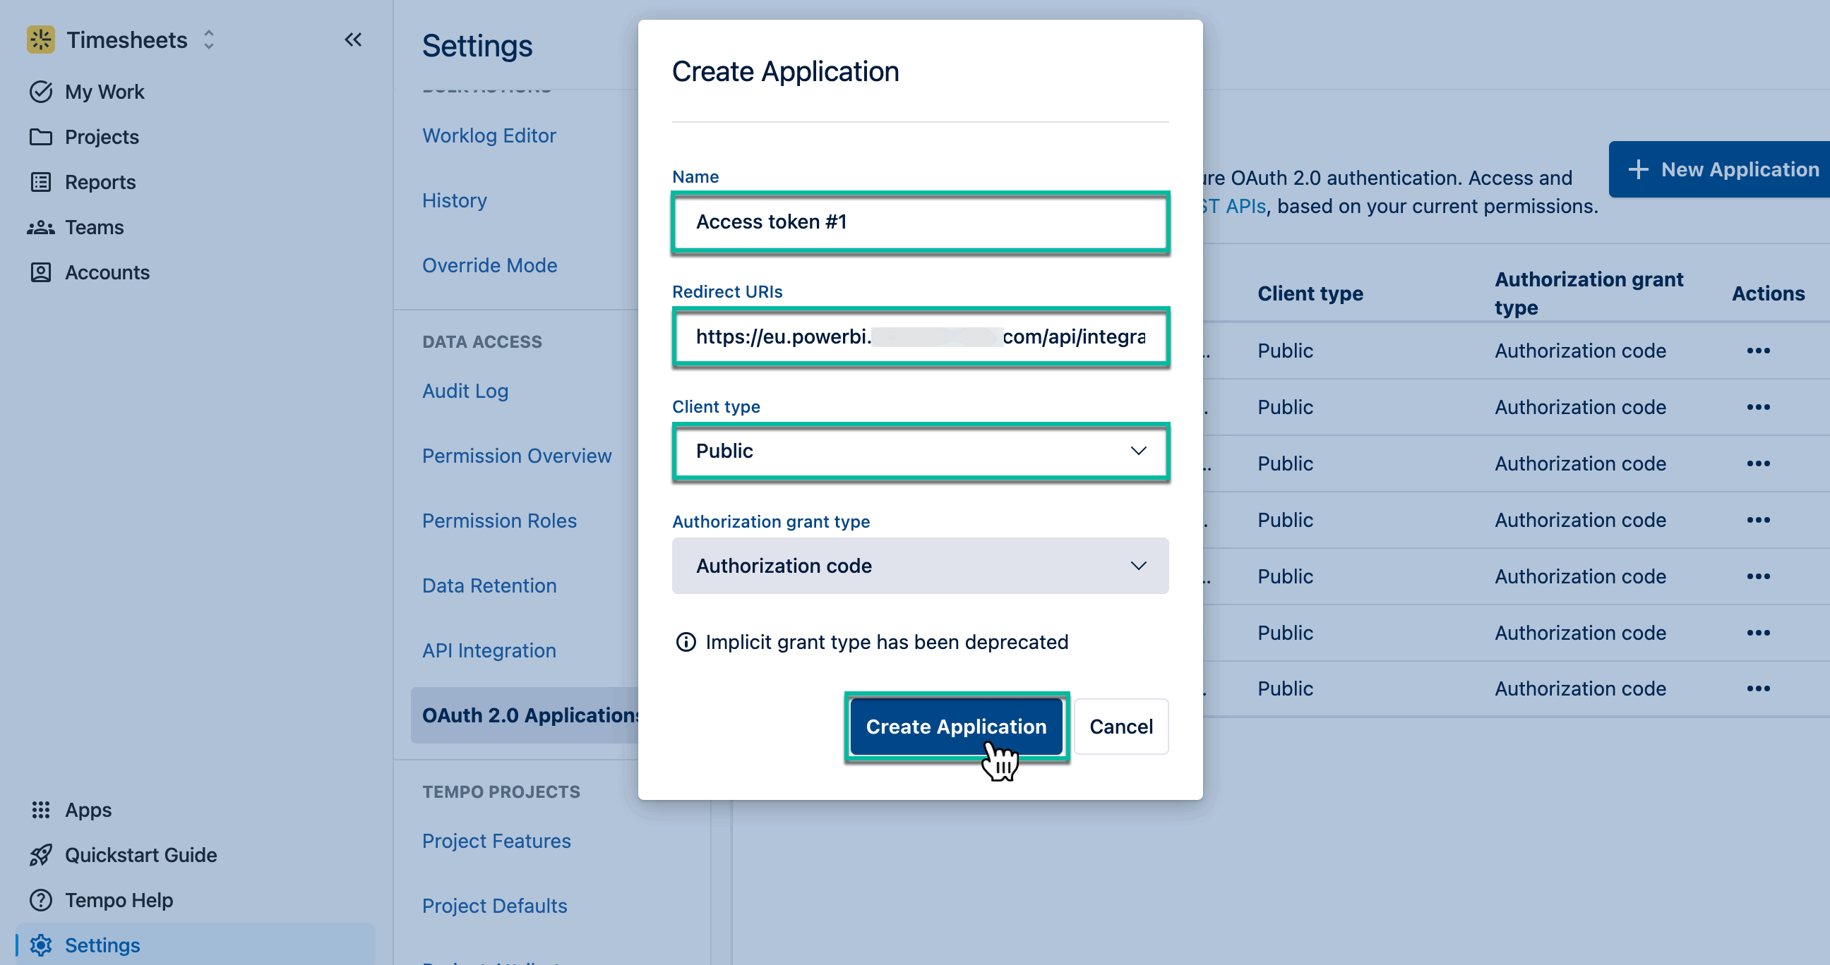
Task: Click the Name field containing Access token #1
Action: tap(919, 222)
